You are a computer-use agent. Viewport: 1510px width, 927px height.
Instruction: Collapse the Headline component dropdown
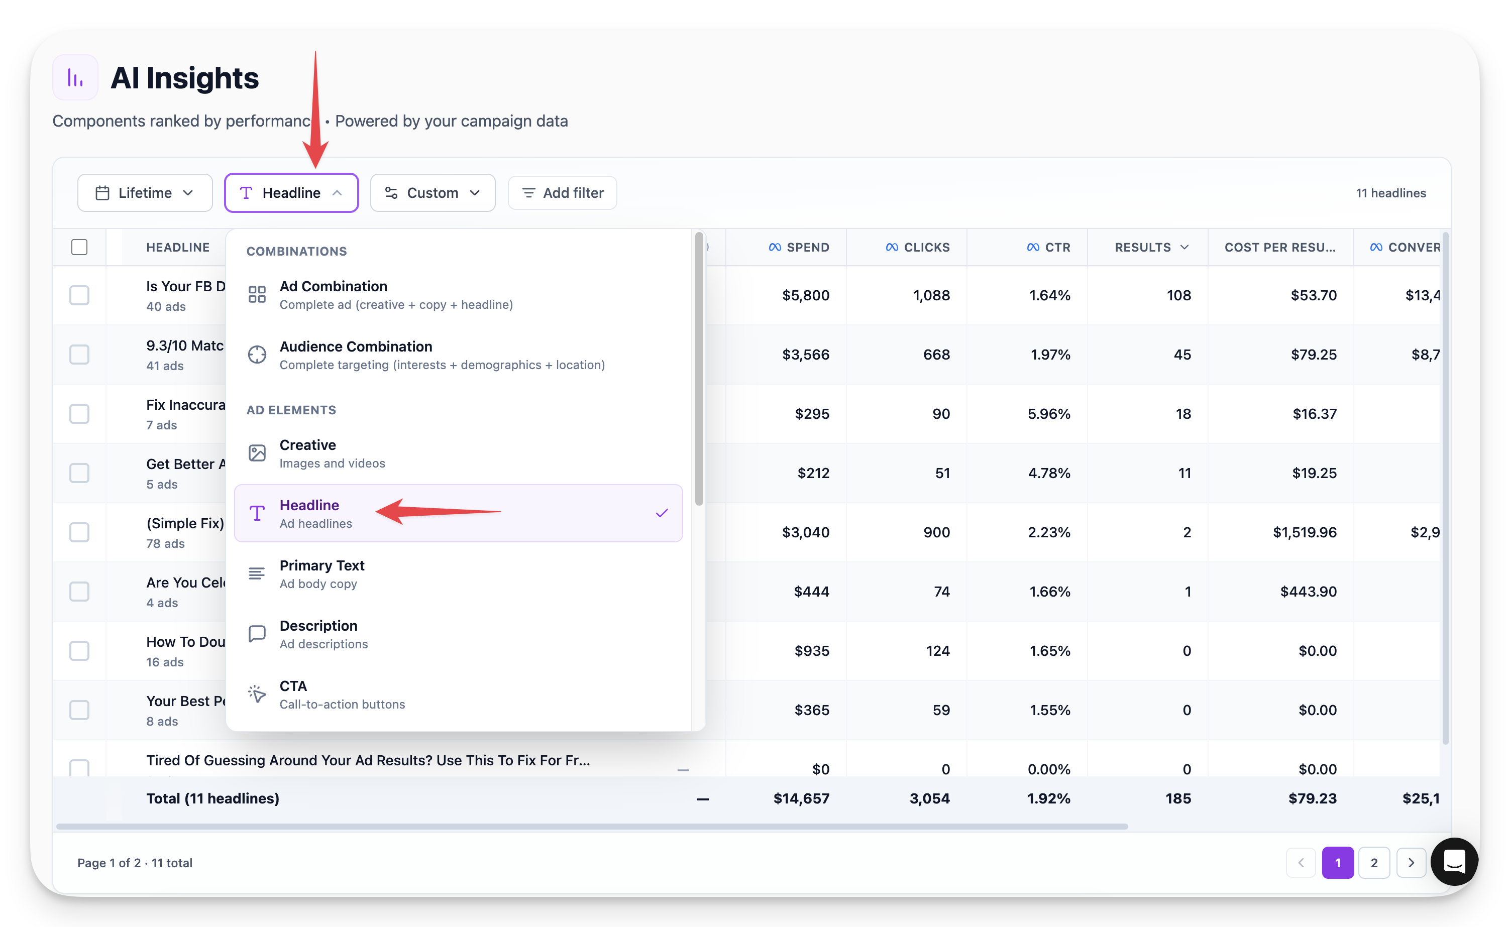(291, 193)
